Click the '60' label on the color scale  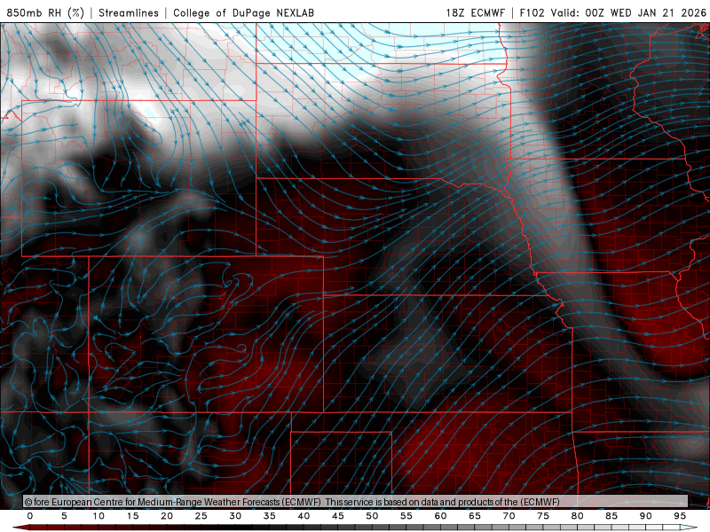(x=440, y=516)
